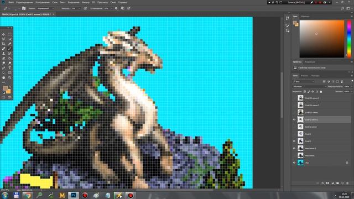This screenshot has height=199, width=354.
Task: Open the paint mode Нормальный dropdown
Action: tap(45, 8)
